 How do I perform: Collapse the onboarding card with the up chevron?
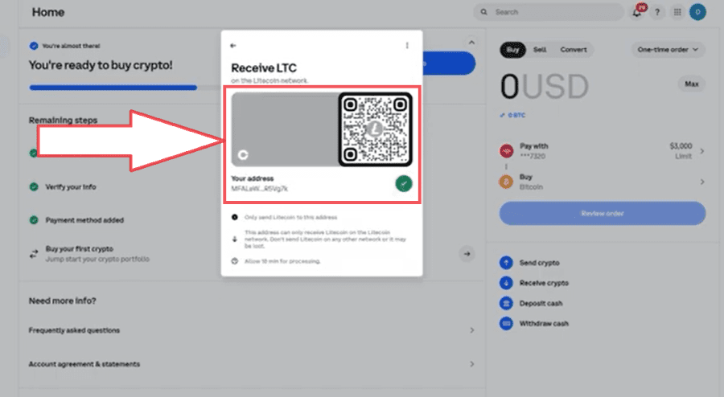pos(471,43)
